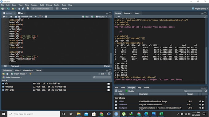Click the open file folder icon in toolbar

(x=13, y=9)
